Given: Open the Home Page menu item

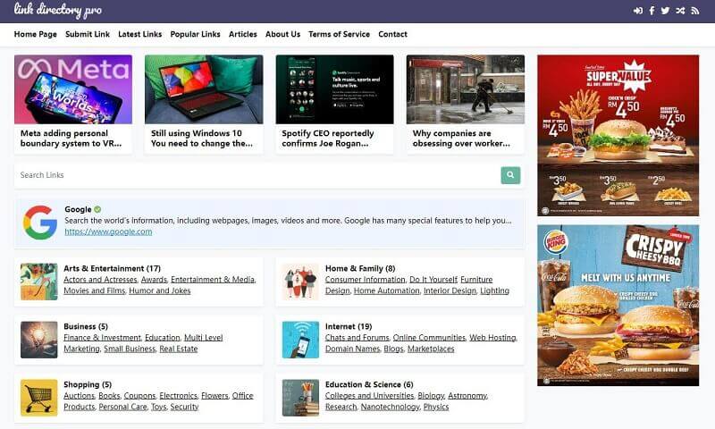Looking at the screenshot, I should point(36,34).
